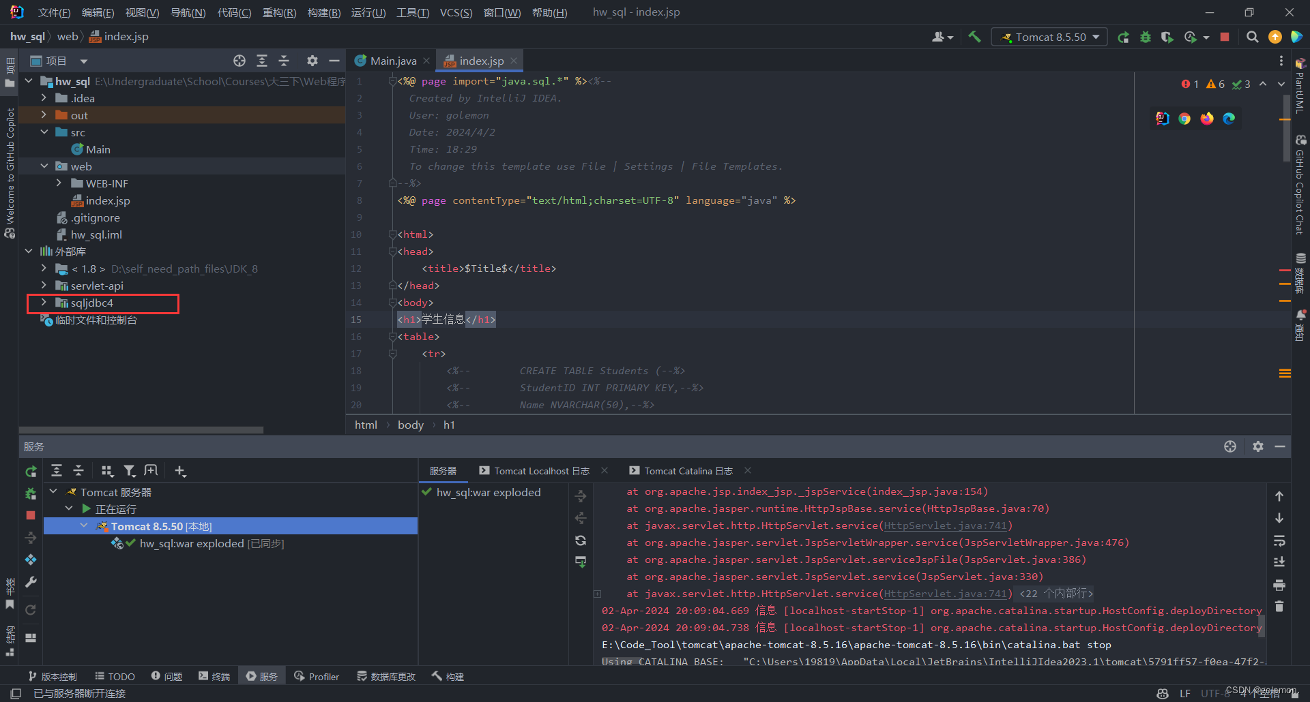The height and width of the screenshot is (702, 1310).
Task: Click scroll to end icon in console
Action: [1279, 562]
